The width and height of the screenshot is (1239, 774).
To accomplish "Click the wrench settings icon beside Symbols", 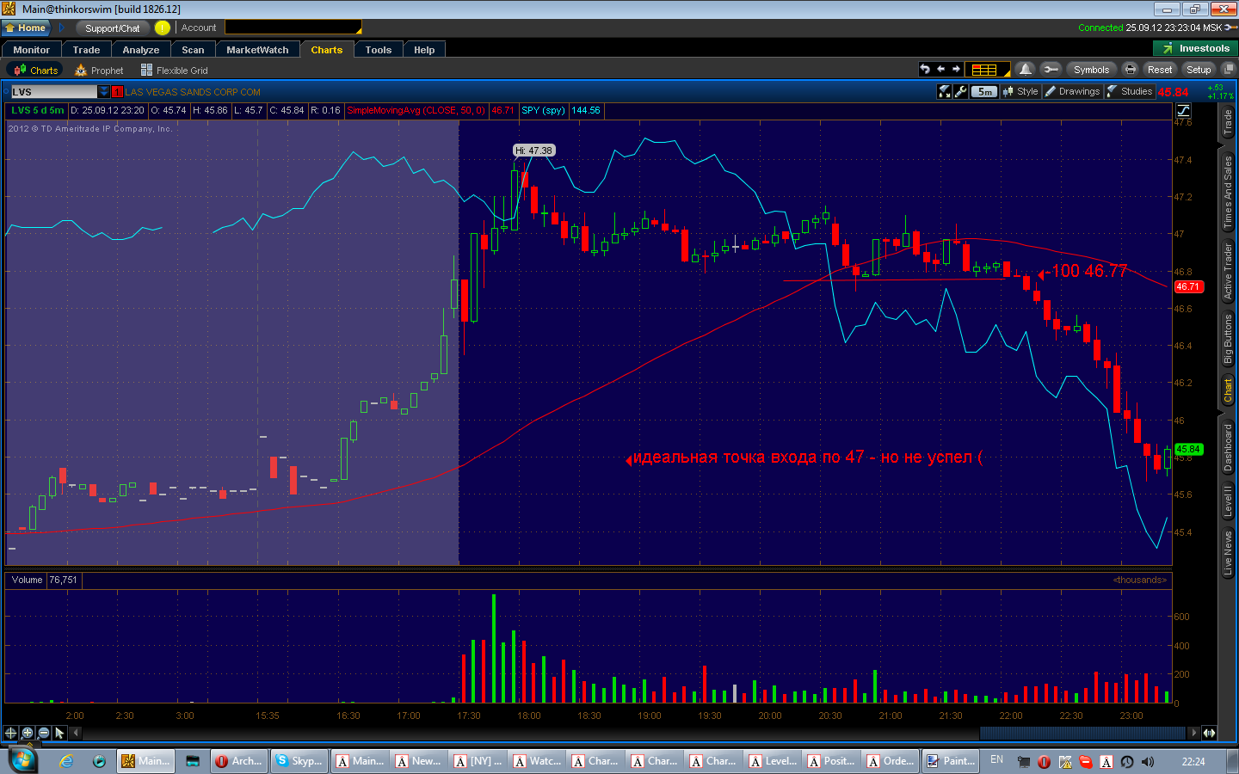I will pyautogui.click(x=1050, y=69).
